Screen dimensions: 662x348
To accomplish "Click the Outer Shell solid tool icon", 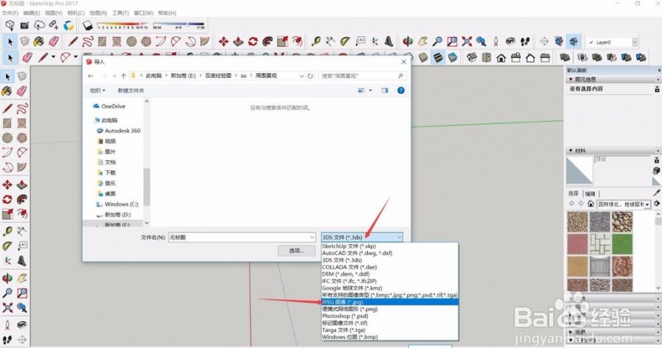I will coord(565,57).
